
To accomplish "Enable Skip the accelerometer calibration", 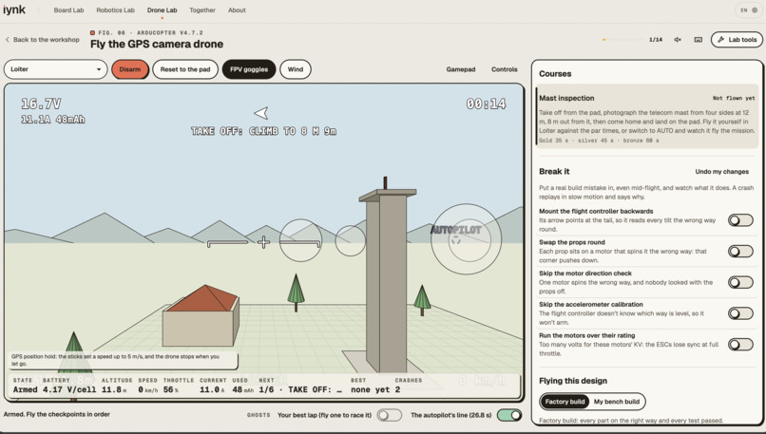I will [740, 313].
